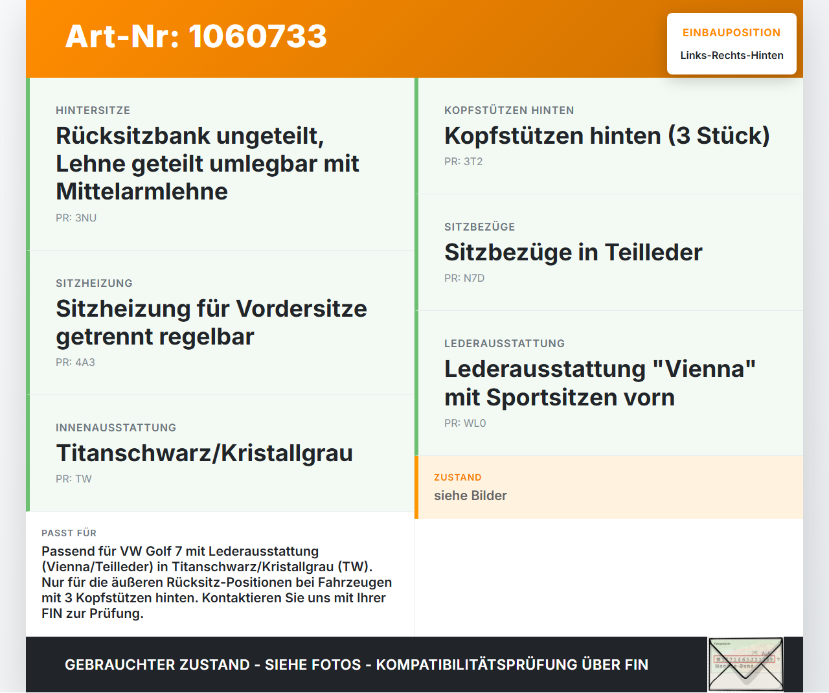Image resolution: width=829 pixels, height=693 pixels.
Task: Click the SITZBEZÜGE section label
Action: click(480, 227)
